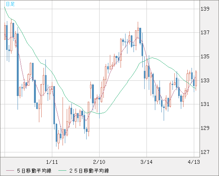Click the 129 price axis label
This screenshot has height=176, width=219.
(x=205, y=128)
